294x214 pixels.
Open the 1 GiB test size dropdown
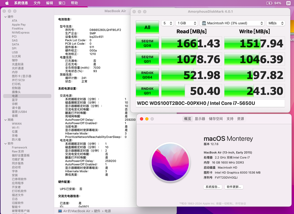(x=187, y=23)
